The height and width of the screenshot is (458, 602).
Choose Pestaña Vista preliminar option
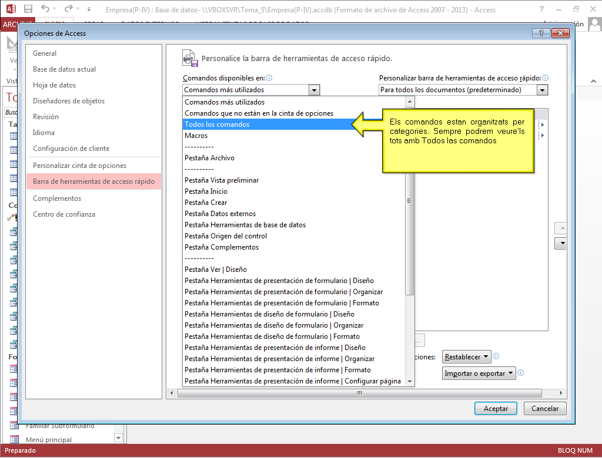tap(294, 180)
